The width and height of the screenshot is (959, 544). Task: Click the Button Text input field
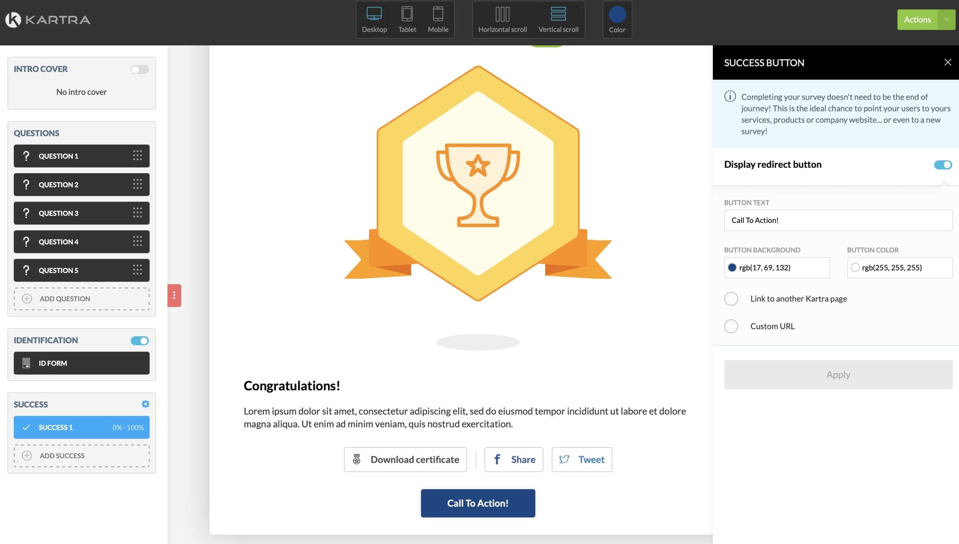tap(838, 220)
